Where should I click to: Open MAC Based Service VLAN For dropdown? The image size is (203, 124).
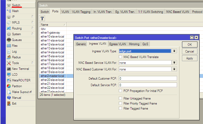(174, 63)
